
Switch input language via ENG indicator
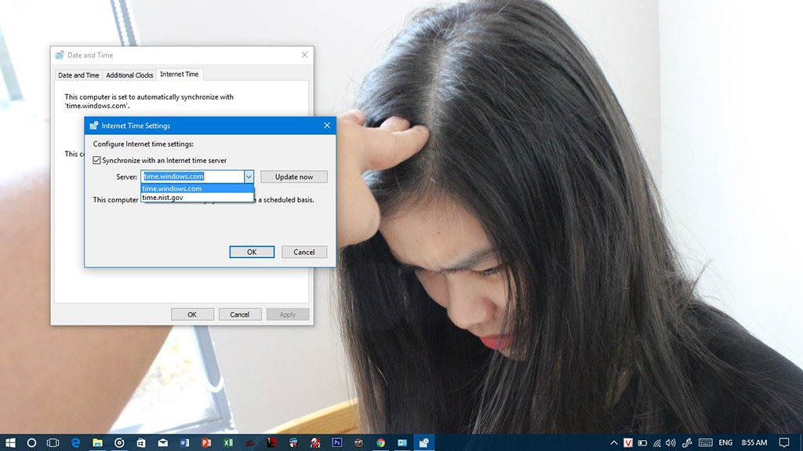point(725,443)
